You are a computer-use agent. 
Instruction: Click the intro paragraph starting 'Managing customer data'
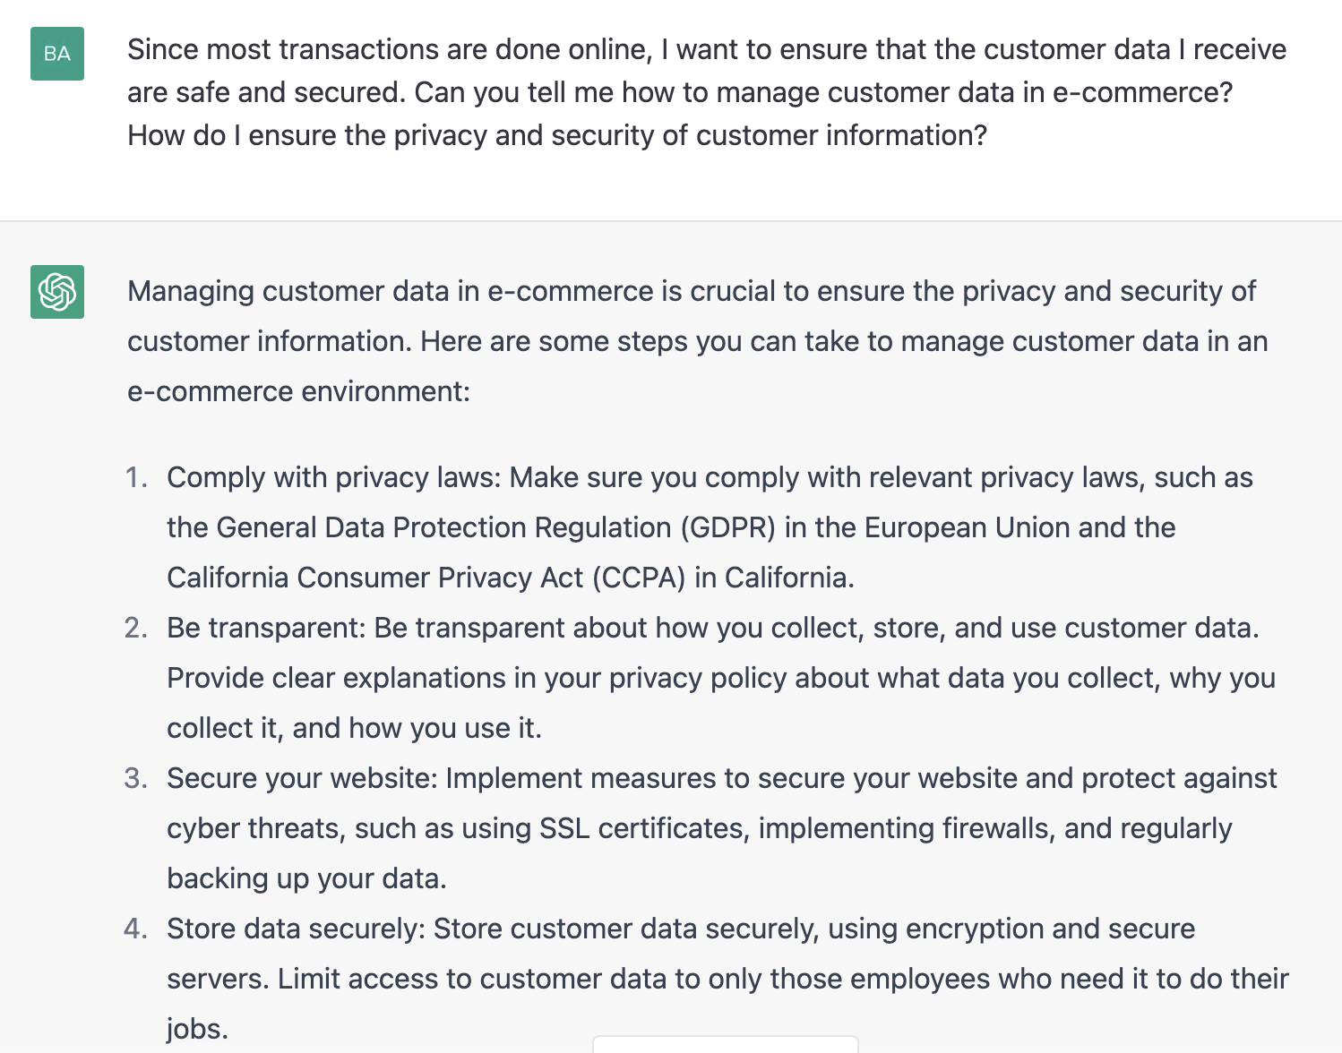697,341
